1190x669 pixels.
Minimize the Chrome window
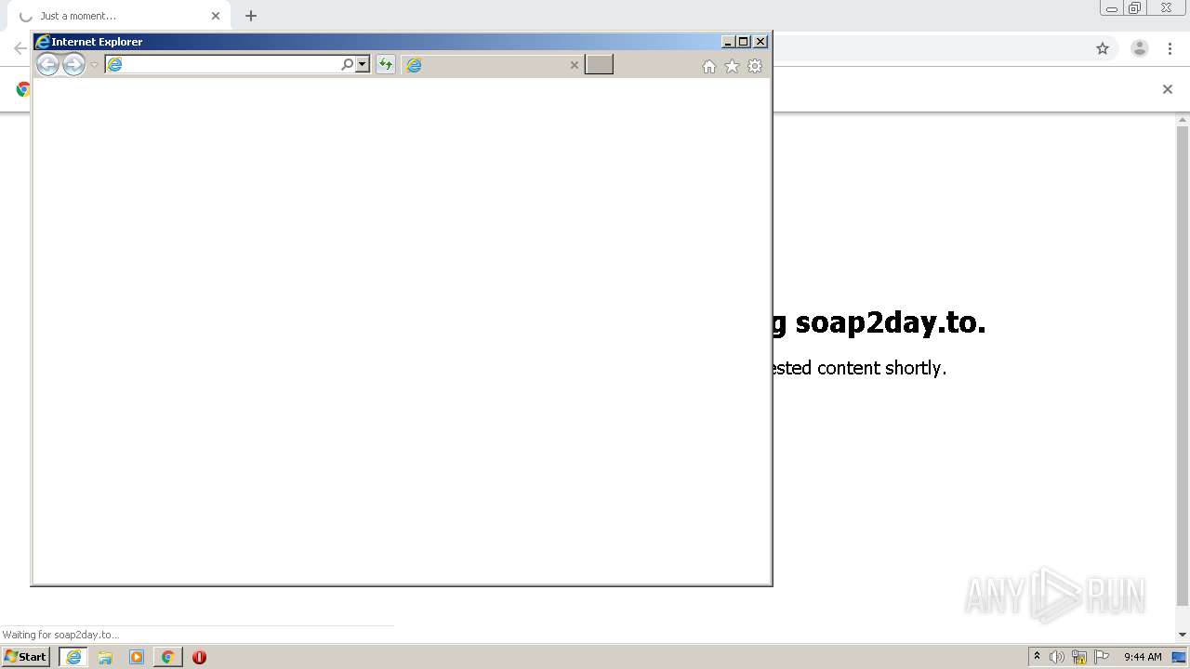1112,8
